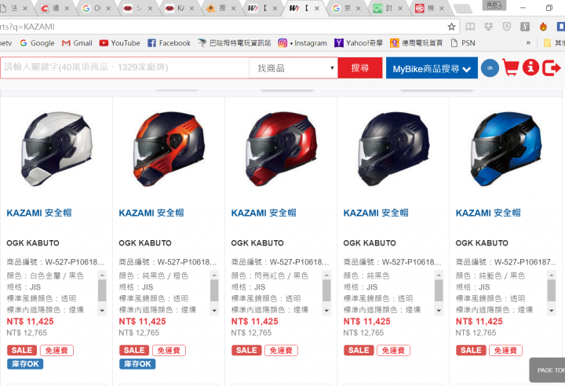This screenshot has height=386, width=565.
Task: Open the Google bookmark
Action: (37, 43)
